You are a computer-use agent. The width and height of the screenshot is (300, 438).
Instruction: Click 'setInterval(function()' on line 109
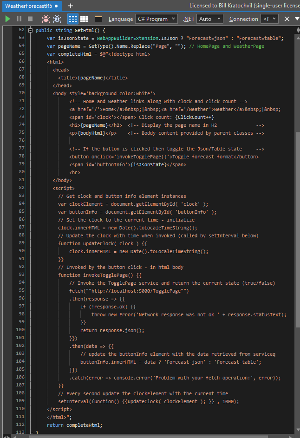point(89,401)
